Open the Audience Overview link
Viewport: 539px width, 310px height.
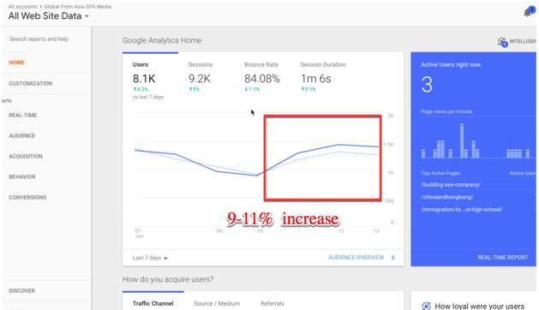356,258
